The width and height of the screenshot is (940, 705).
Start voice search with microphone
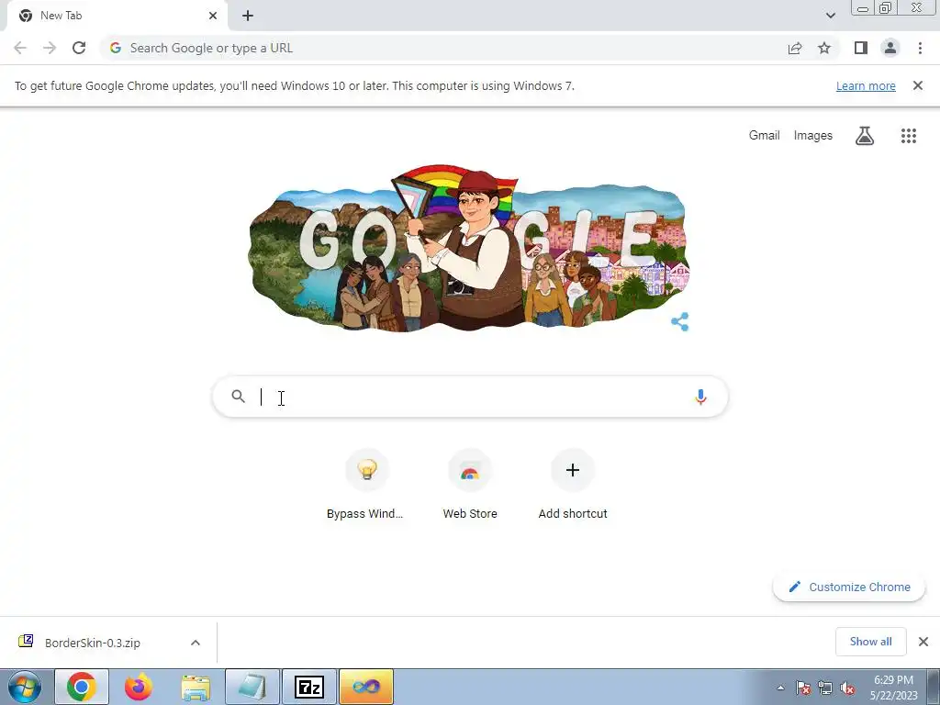point(700,397)
